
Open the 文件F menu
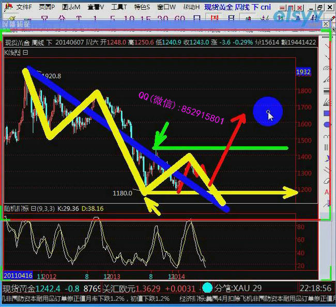[x=24, y=7]
